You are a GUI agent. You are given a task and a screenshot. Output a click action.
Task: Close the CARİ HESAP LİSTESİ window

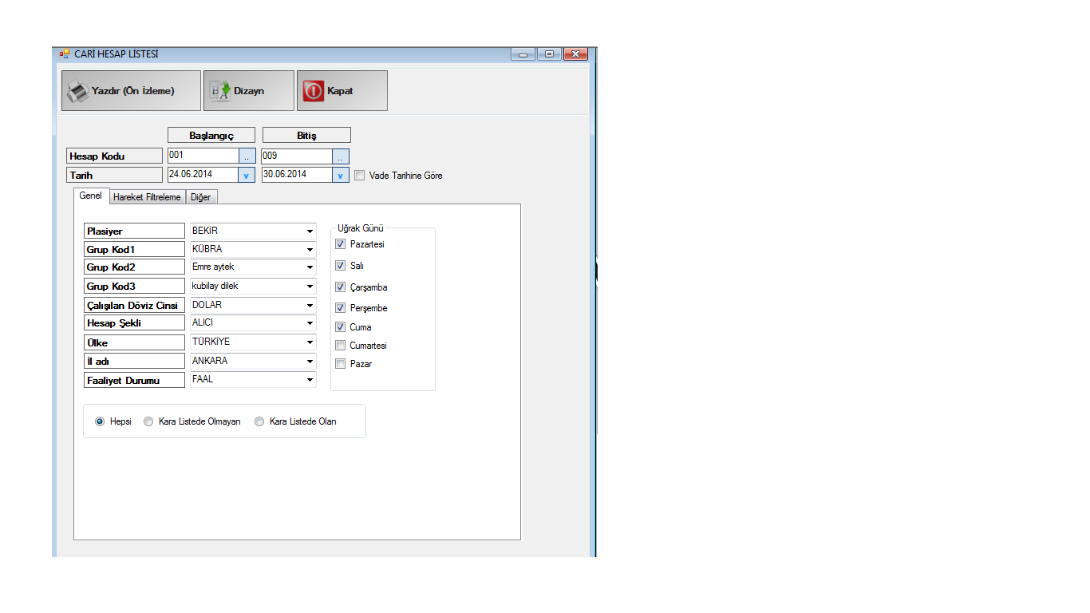point(575,54)
